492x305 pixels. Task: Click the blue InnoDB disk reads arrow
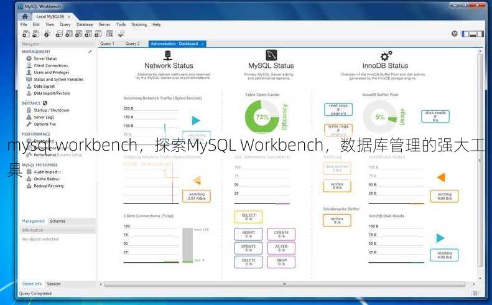tap(440, 238)
